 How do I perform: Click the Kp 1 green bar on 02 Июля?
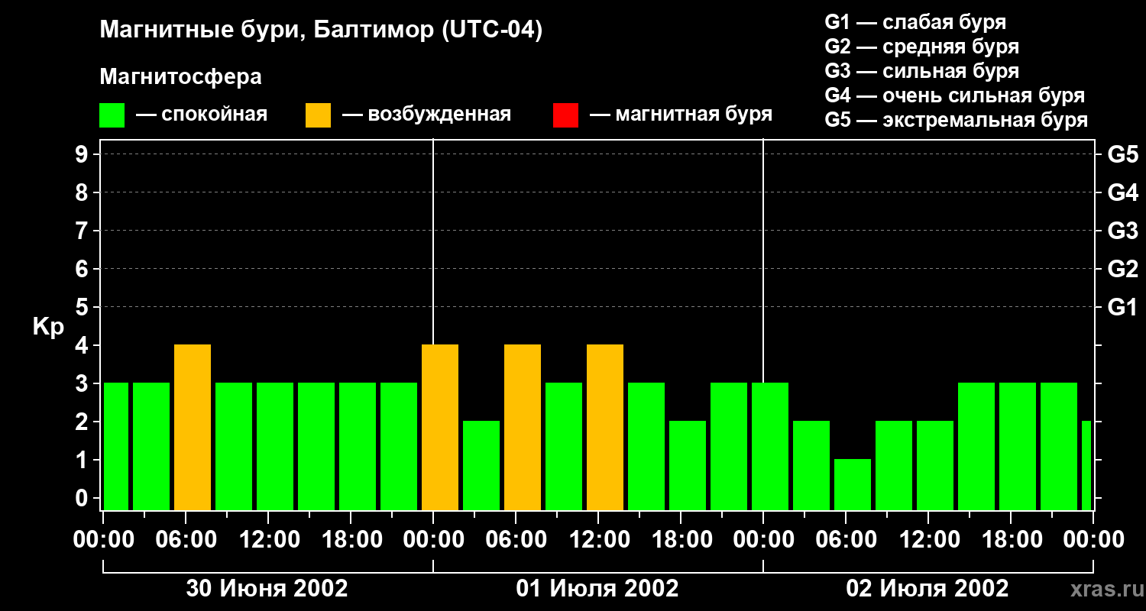tap(853, 485)
